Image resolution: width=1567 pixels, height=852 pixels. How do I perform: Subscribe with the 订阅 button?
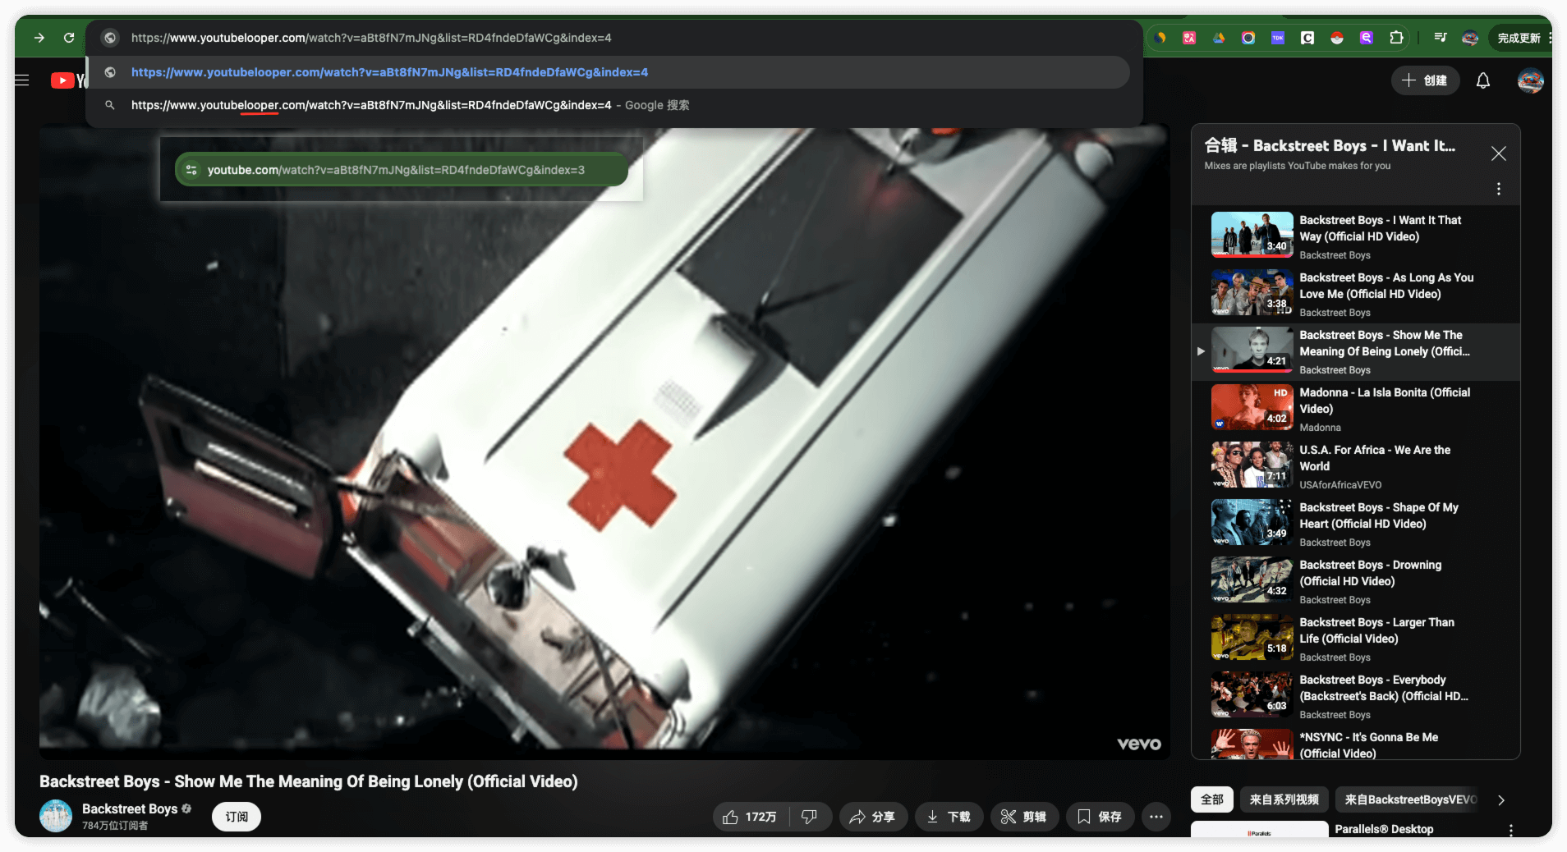click(237, 817)
